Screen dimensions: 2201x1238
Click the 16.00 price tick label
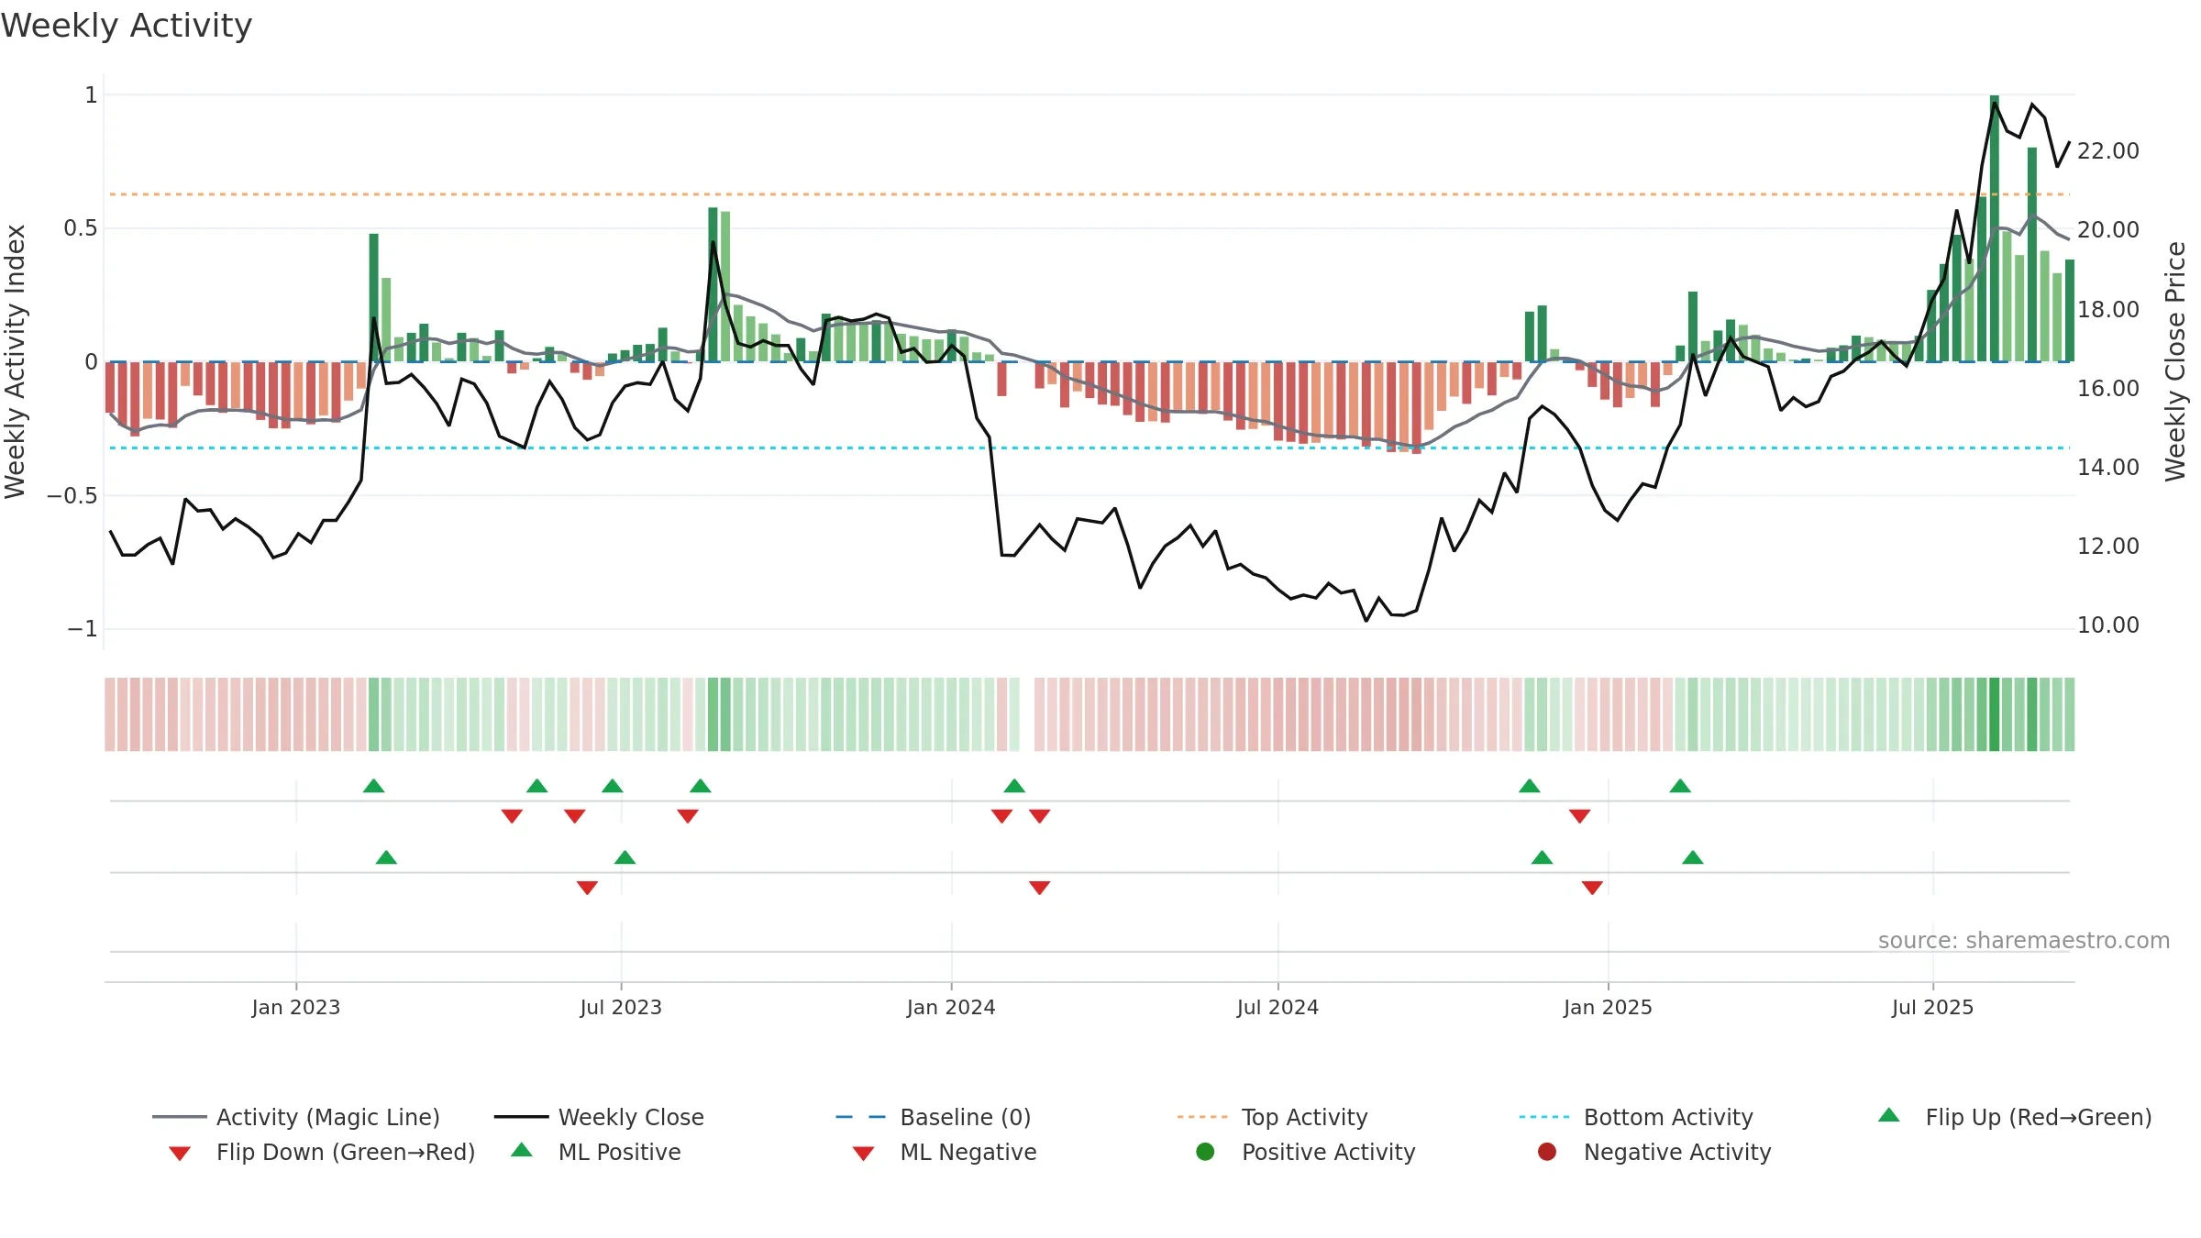point(2108,389)
